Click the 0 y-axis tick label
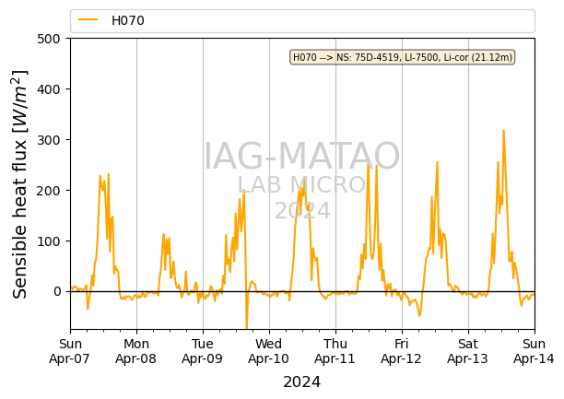The width and height of the screenshot is (564, 399). pos(57,291)
